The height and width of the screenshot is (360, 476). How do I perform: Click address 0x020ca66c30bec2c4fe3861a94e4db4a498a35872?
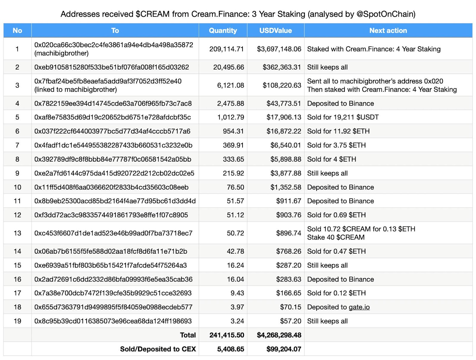tap(114, 45)
